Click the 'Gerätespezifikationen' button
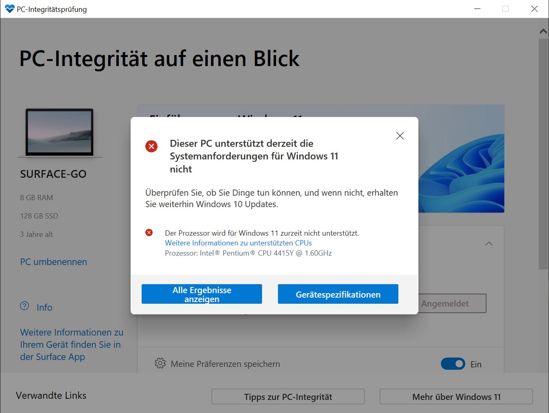 tap(338, 294)
